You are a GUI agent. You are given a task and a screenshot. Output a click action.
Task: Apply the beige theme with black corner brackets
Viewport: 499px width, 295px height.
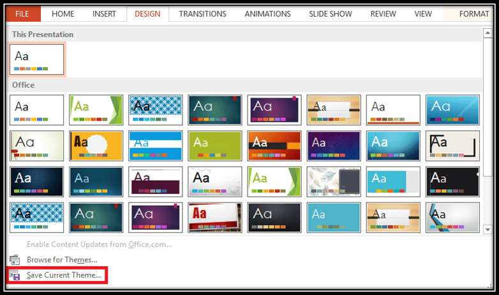452,146
